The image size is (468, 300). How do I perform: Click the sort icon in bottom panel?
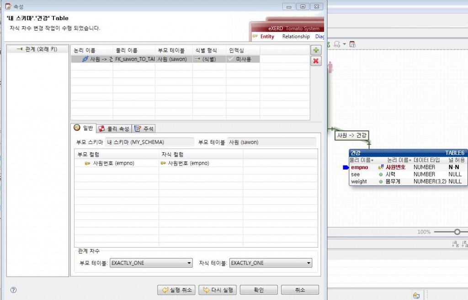coord(456,244)
